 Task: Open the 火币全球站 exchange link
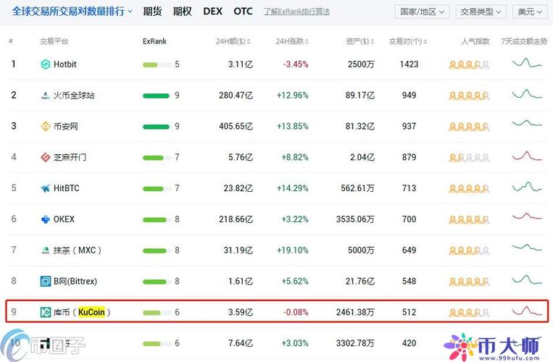pos(74,96)
